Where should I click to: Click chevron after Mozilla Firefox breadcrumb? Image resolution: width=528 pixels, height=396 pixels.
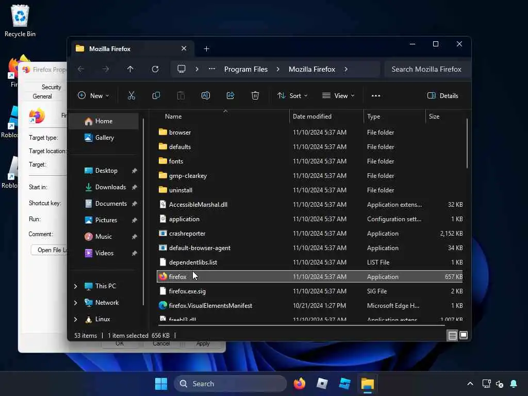pos(346,69)
